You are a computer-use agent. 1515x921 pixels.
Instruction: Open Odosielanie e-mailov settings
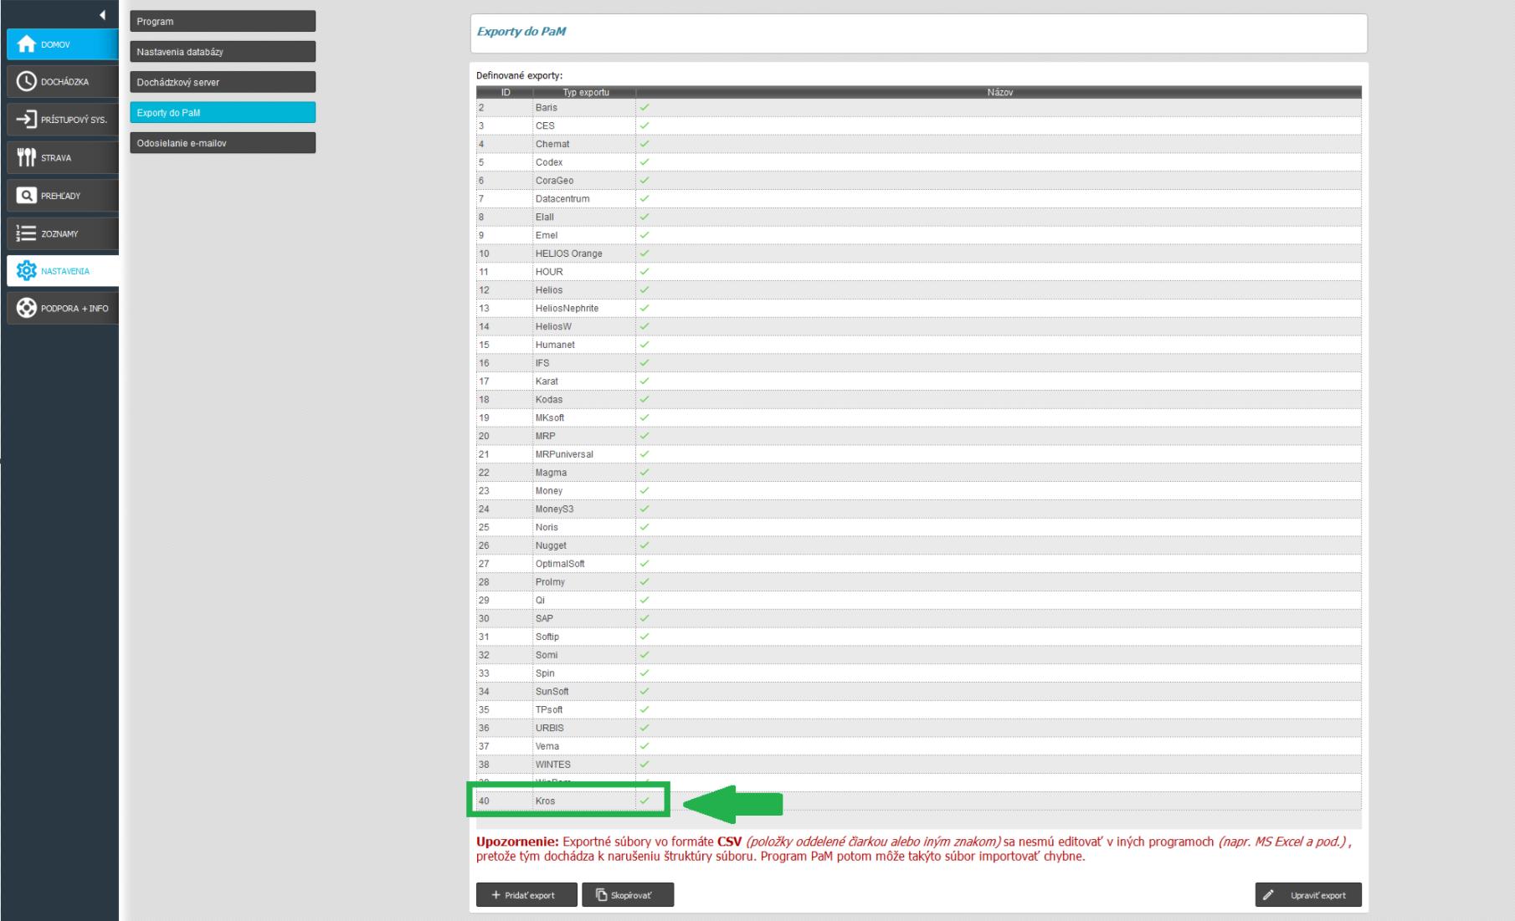(x=223, y=143)
